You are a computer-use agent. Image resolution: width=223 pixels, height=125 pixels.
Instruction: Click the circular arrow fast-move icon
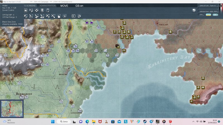(65, 16)
